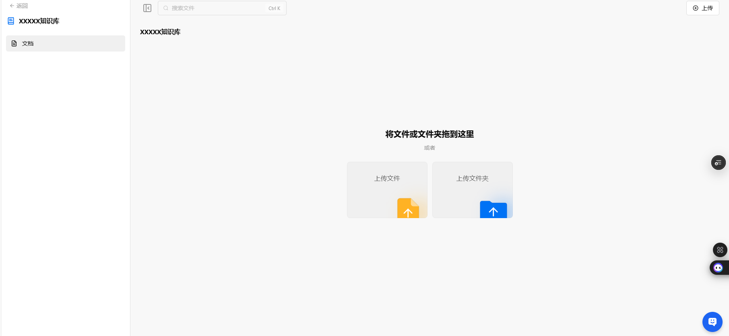Open the floating four-square apps icon
This screenshot has height=336, width=729.
(720, 250)
